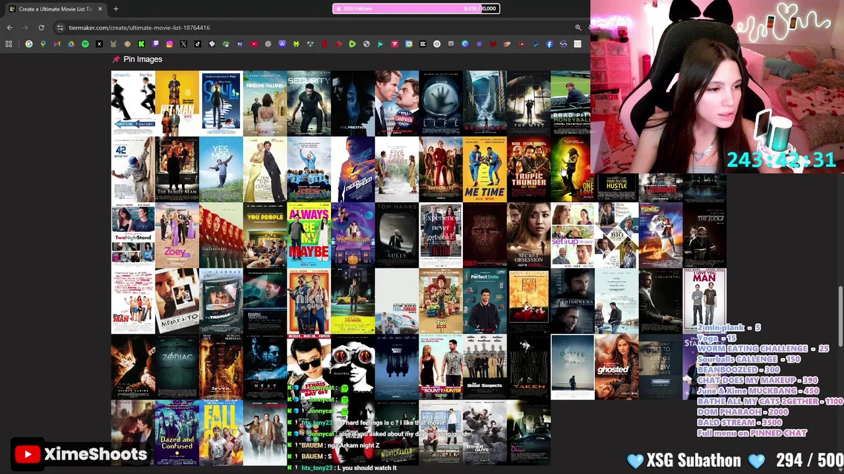Select the Two Night Stand poster

tap(133, 235)
